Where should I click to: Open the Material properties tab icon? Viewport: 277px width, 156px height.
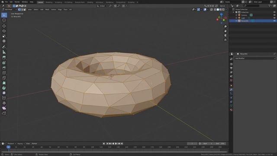(x=231, y=110)
